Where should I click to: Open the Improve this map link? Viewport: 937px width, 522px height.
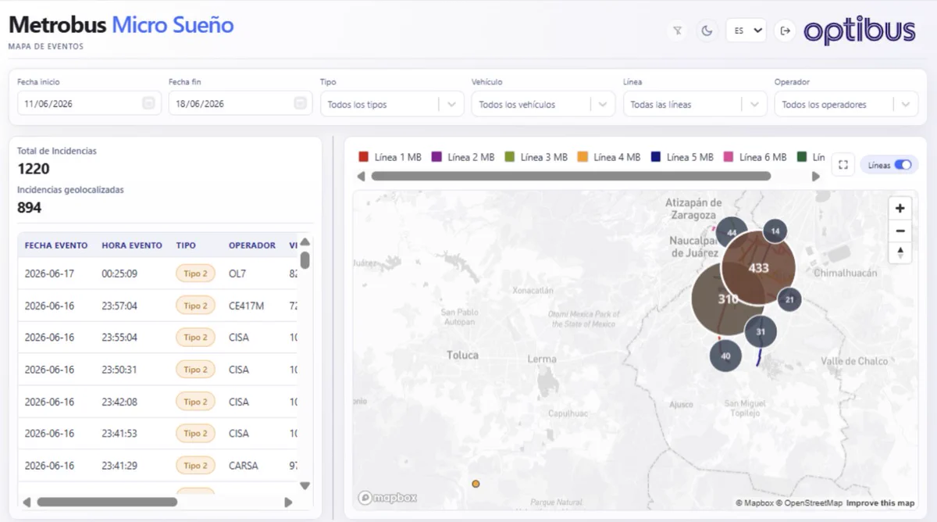click(x=880, y=503)
